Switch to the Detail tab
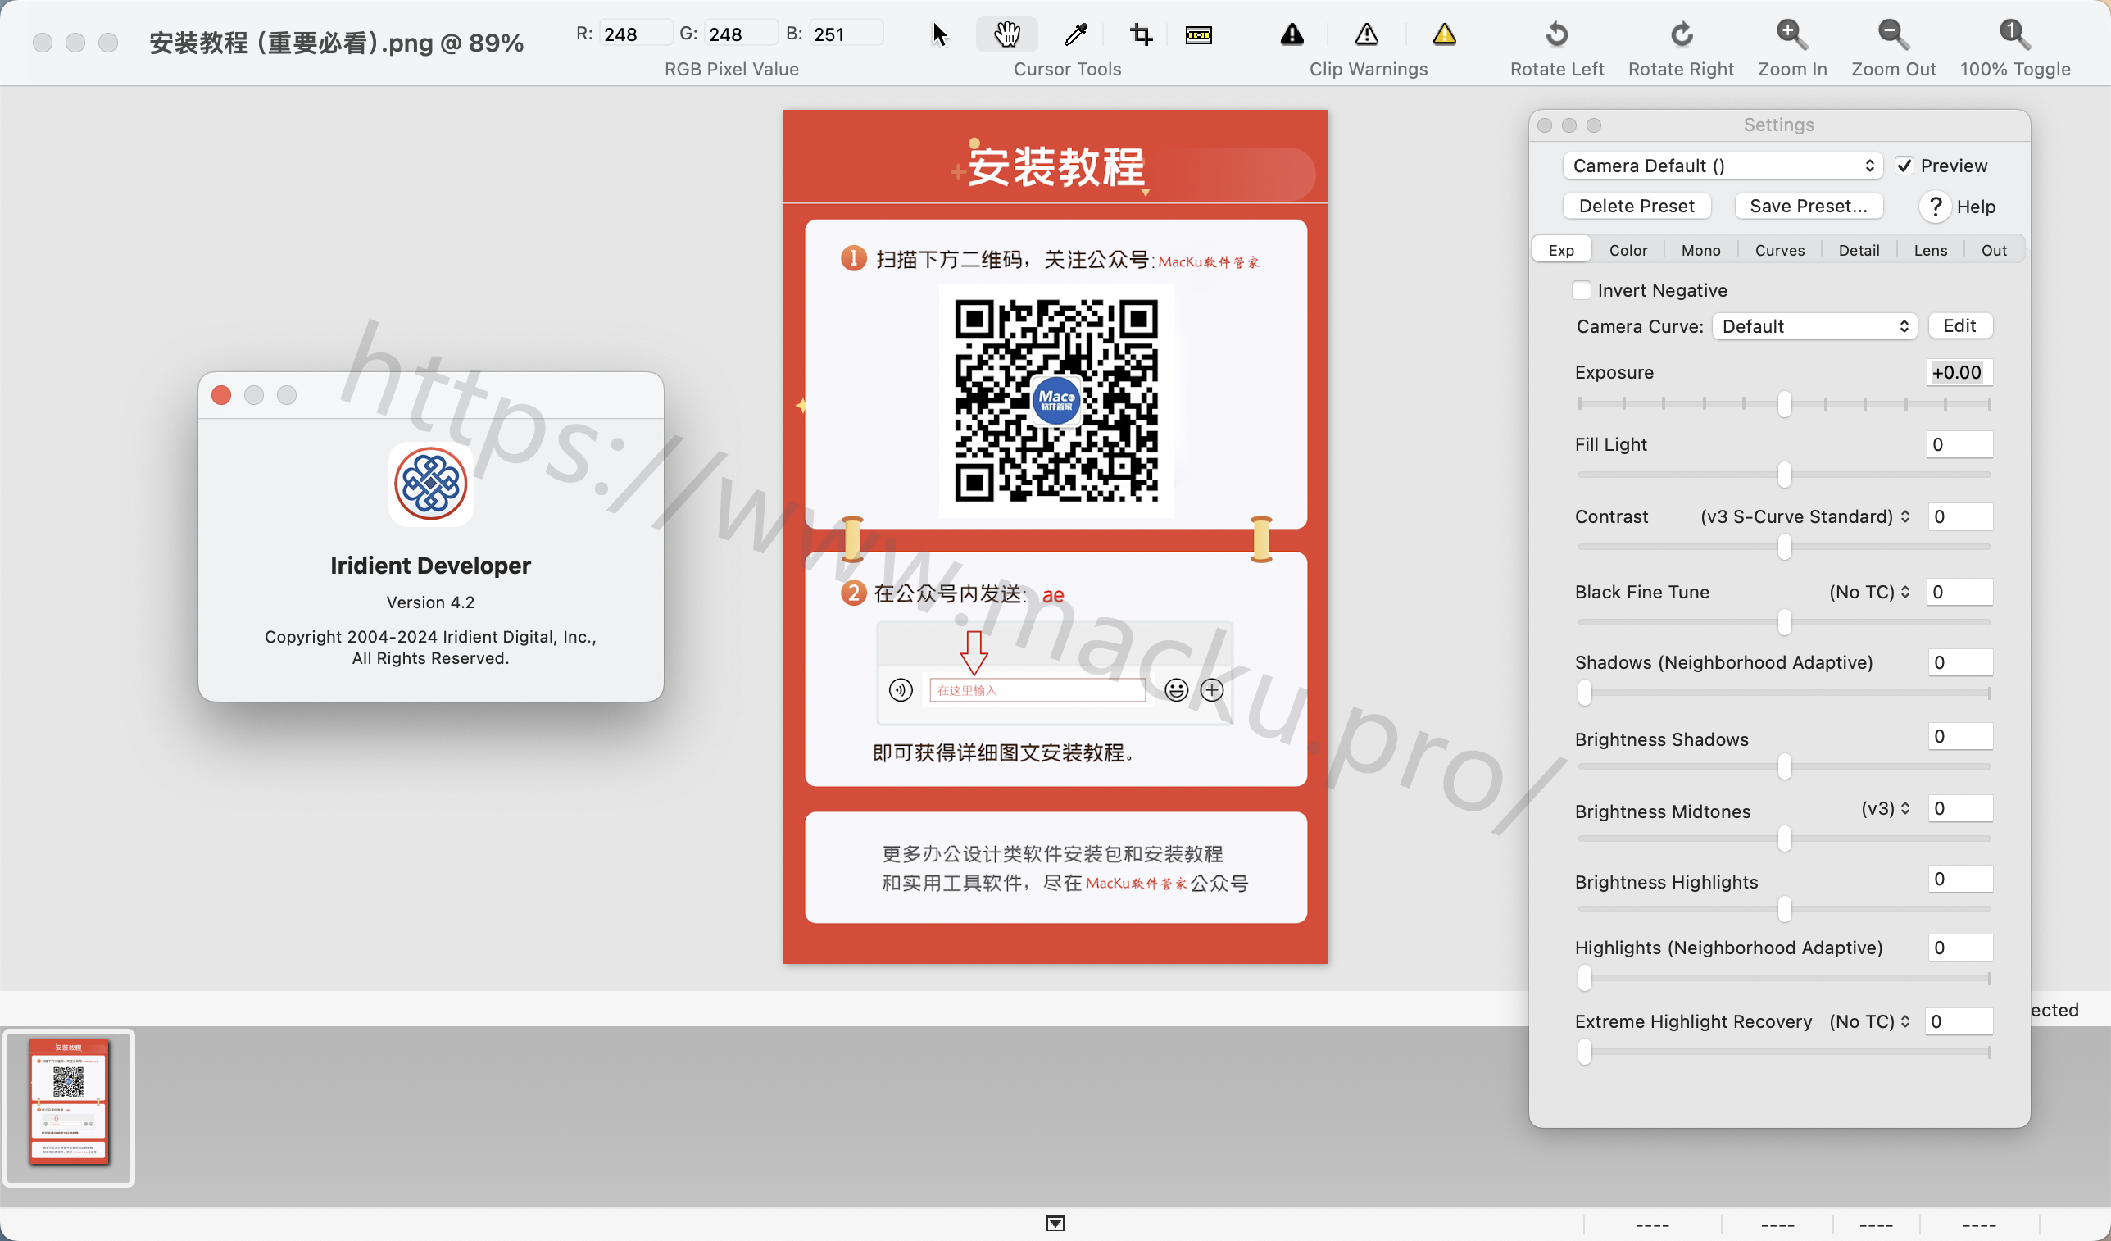Screen dimensions: 2111x1241 (1858, 250)
